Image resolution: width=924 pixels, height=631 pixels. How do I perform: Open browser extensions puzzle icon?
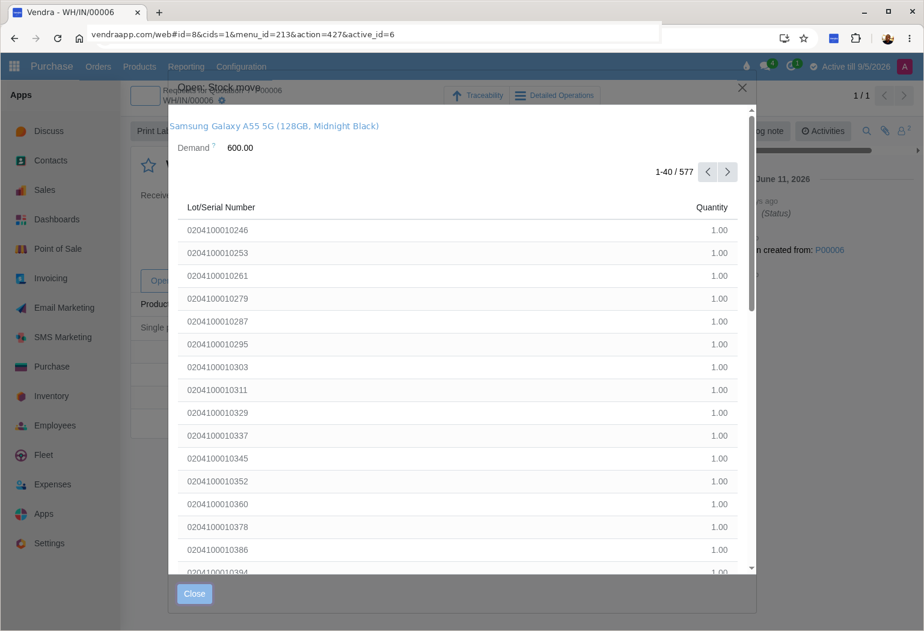855,38
